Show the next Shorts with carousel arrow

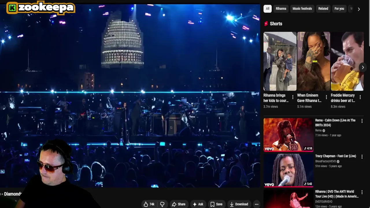363,67
